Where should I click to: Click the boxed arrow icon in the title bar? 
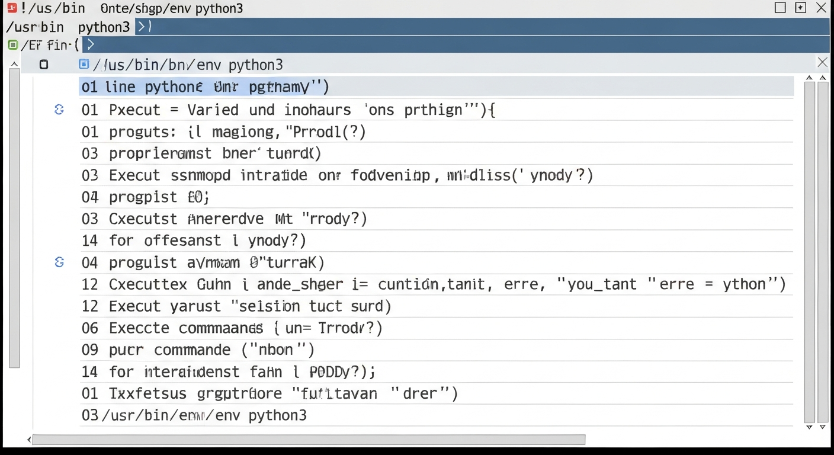pos(800,8)
